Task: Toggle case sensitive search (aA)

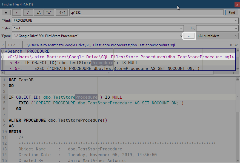Action: pos(38,13)
